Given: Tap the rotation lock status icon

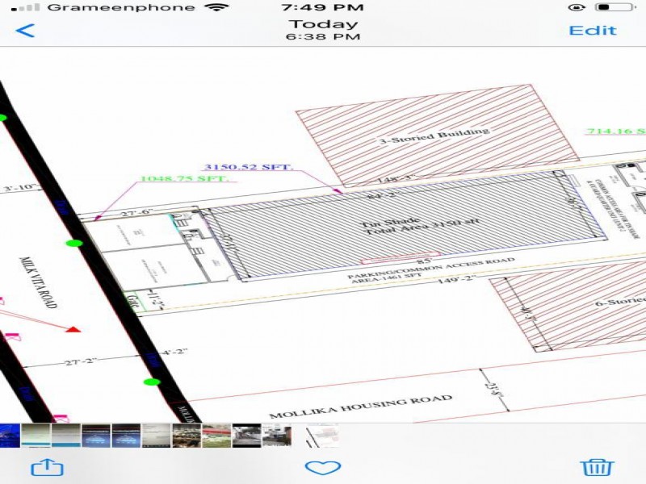Looking at the screenshot, I should [577, 7].
